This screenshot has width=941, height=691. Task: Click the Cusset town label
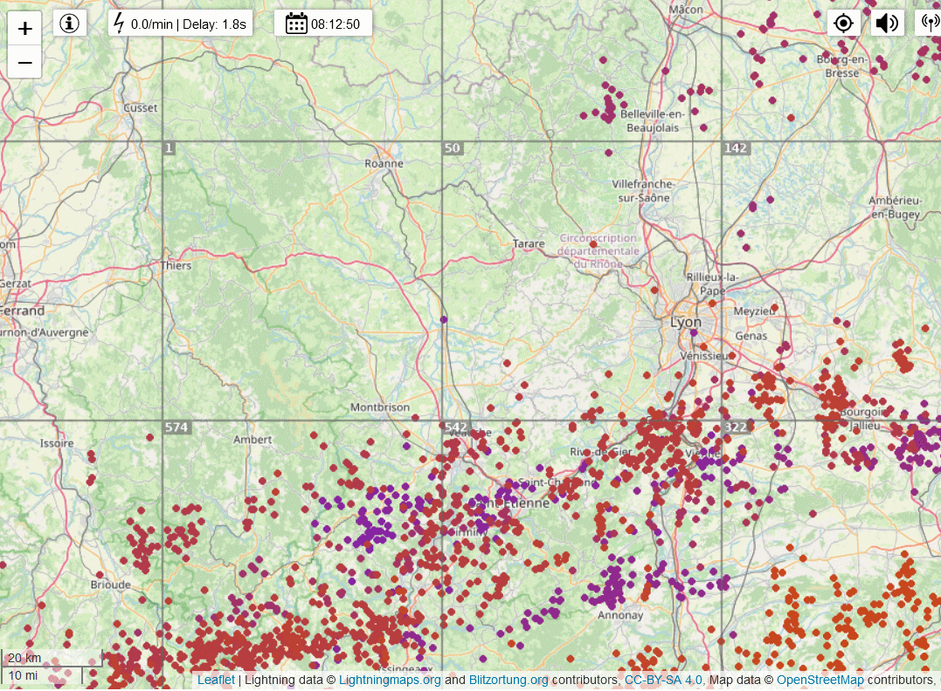141,108
